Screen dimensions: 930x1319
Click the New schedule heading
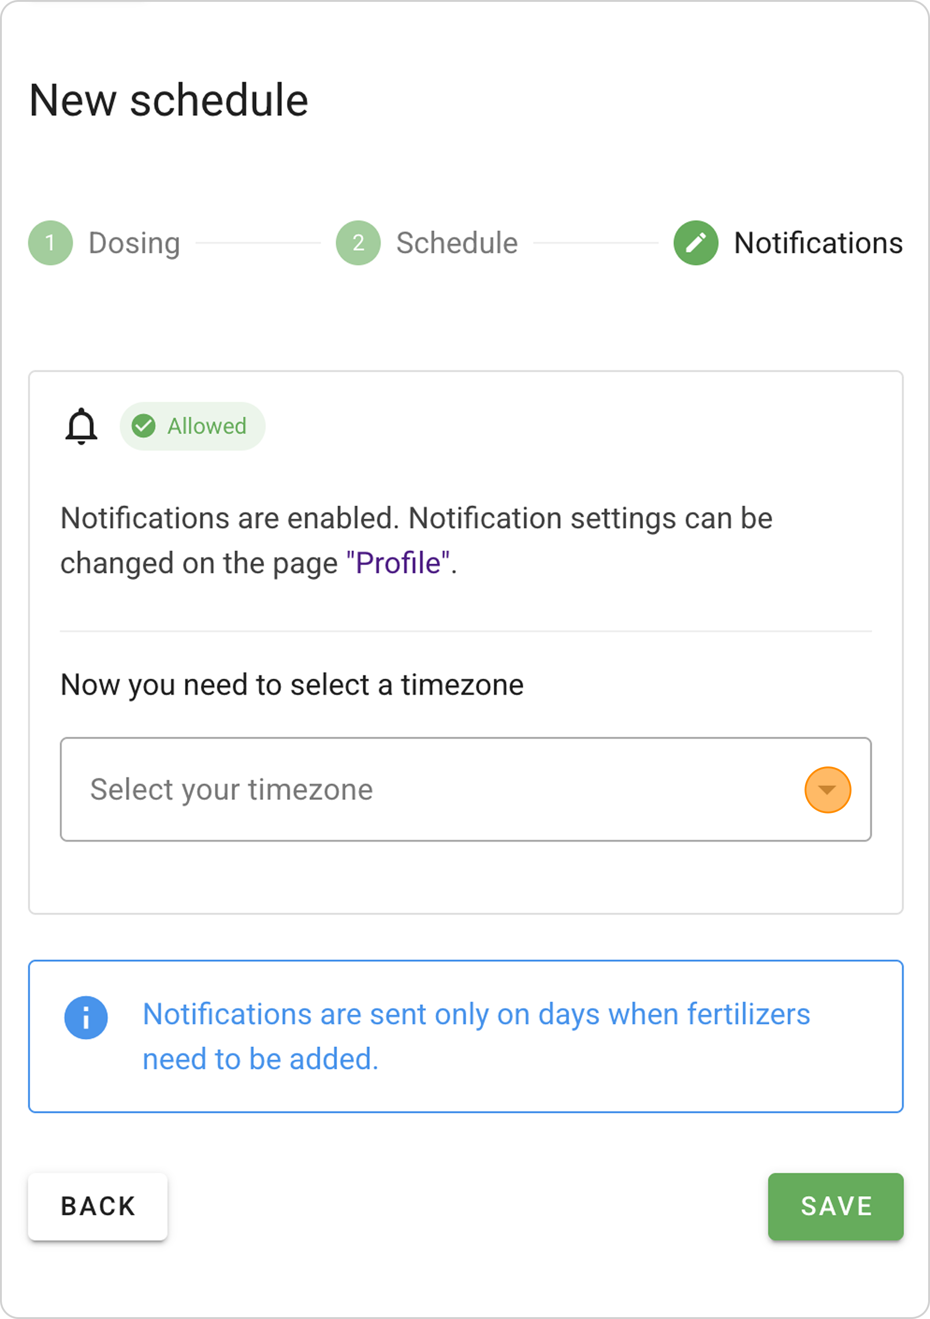click(169, 100)
